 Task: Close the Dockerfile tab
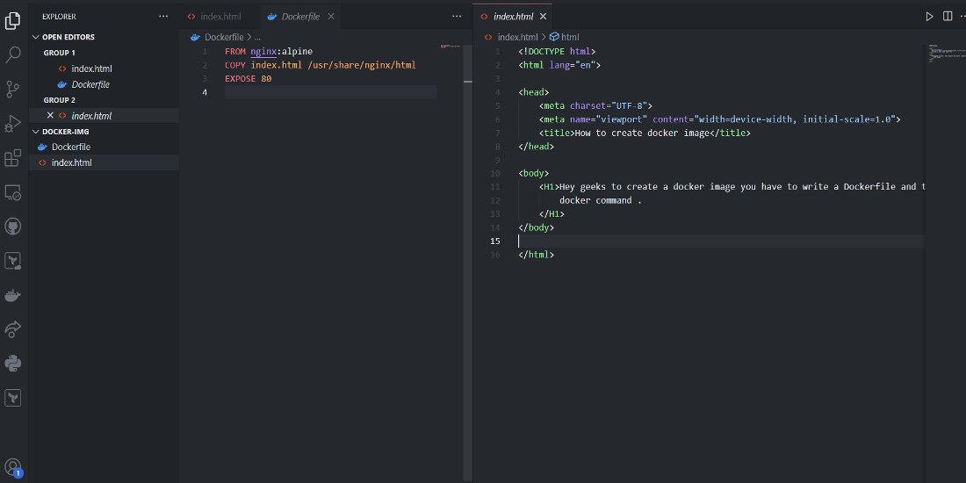tap(331, 17)
